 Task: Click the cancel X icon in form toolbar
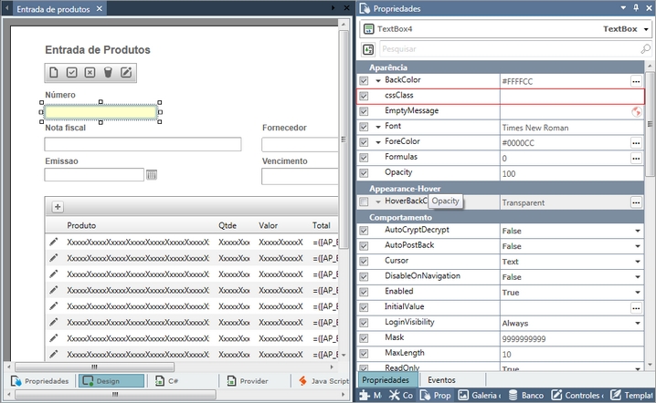90,72
